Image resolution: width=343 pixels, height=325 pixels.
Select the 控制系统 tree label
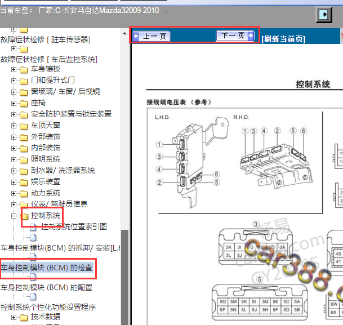pos(46,215)
